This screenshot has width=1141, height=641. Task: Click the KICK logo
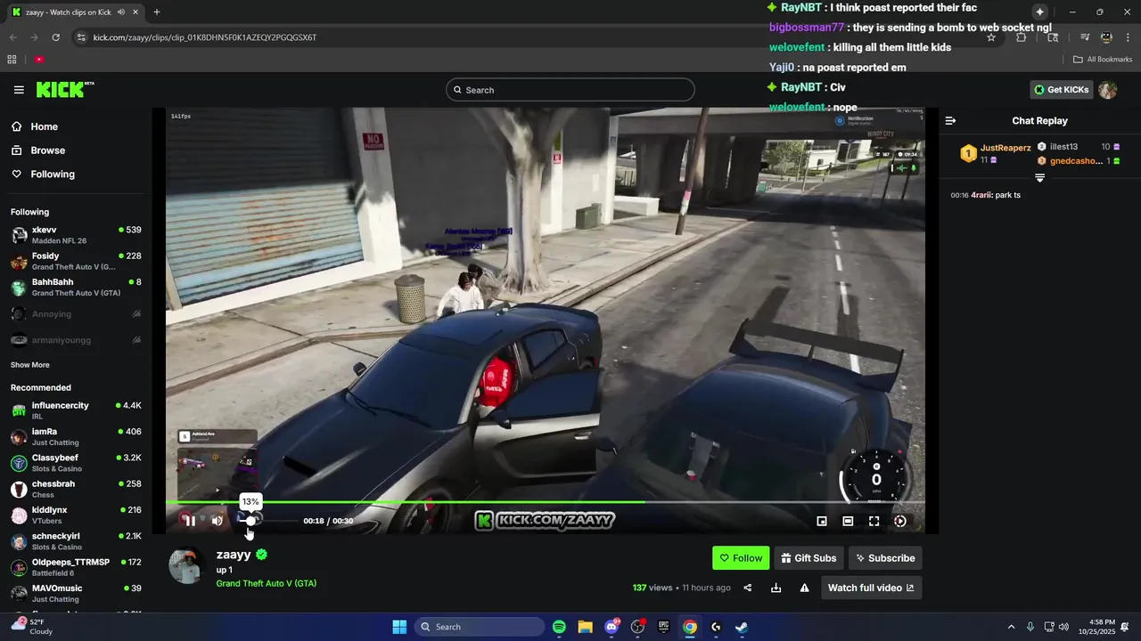click(65, 89)
